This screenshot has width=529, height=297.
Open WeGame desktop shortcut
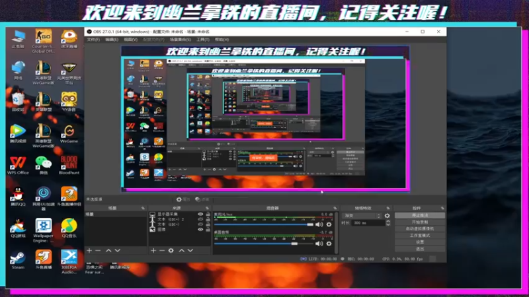(69, 133)
